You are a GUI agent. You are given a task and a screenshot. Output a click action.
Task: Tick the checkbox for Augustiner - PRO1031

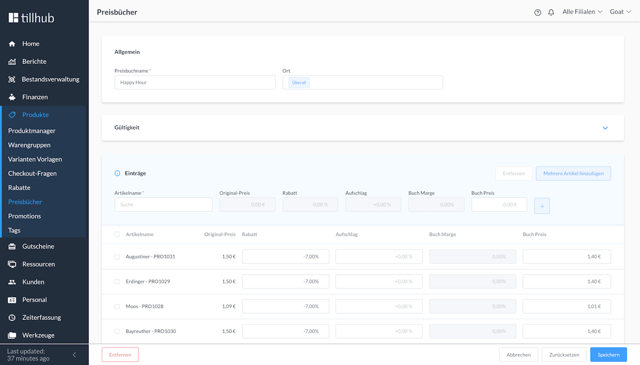[117, 256]
